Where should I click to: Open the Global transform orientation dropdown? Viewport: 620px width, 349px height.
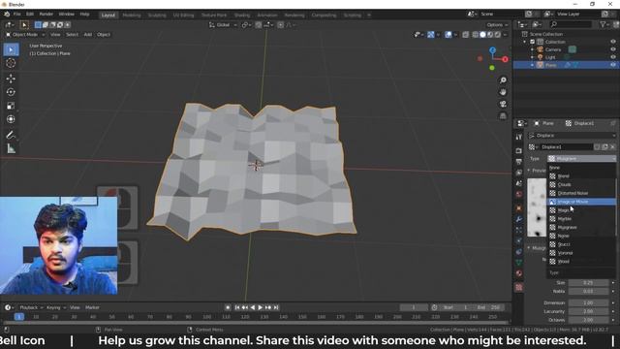(x=223, y=25)
